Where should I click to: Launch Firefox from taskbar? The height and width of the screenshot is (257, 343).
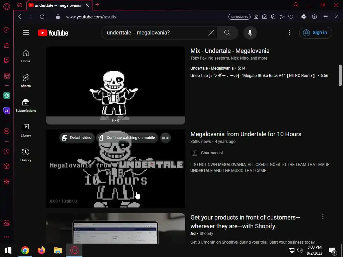pyautogui.click(x=41, y=250)
